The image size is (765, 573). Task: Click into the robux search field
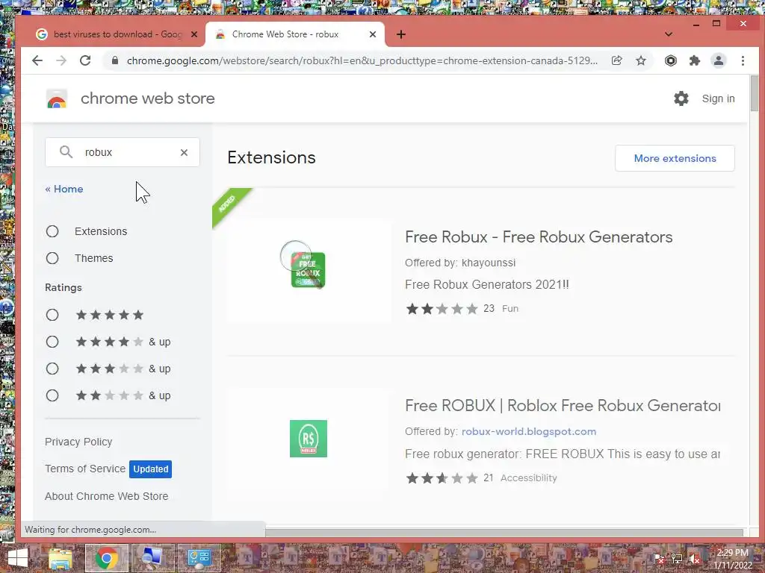click(123, 152)
